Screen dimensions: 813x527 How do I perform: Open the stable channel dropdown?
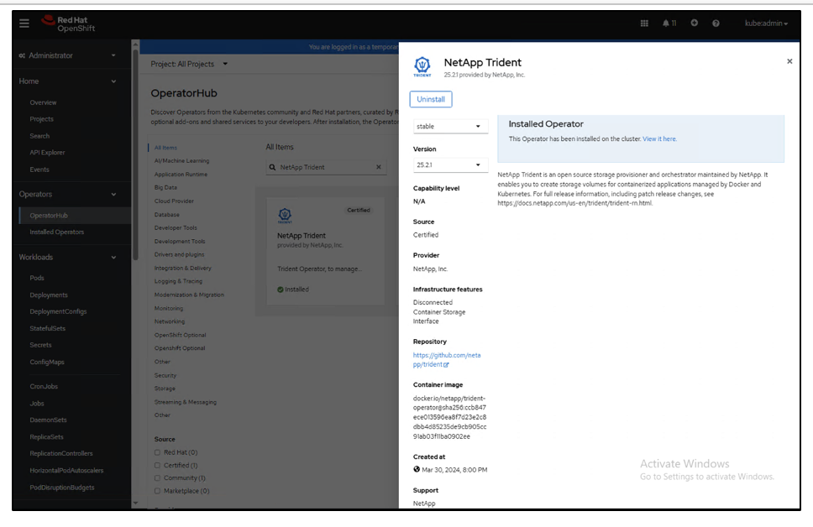(449, 127)
